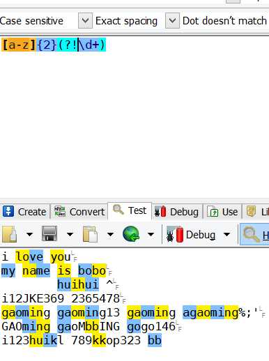269x361 pixels.
Task: Click the \d+ token in the lookahead
Action: click(x=89, y=45)
